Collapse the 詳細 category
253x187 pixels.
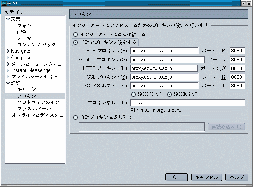(8, 83)
